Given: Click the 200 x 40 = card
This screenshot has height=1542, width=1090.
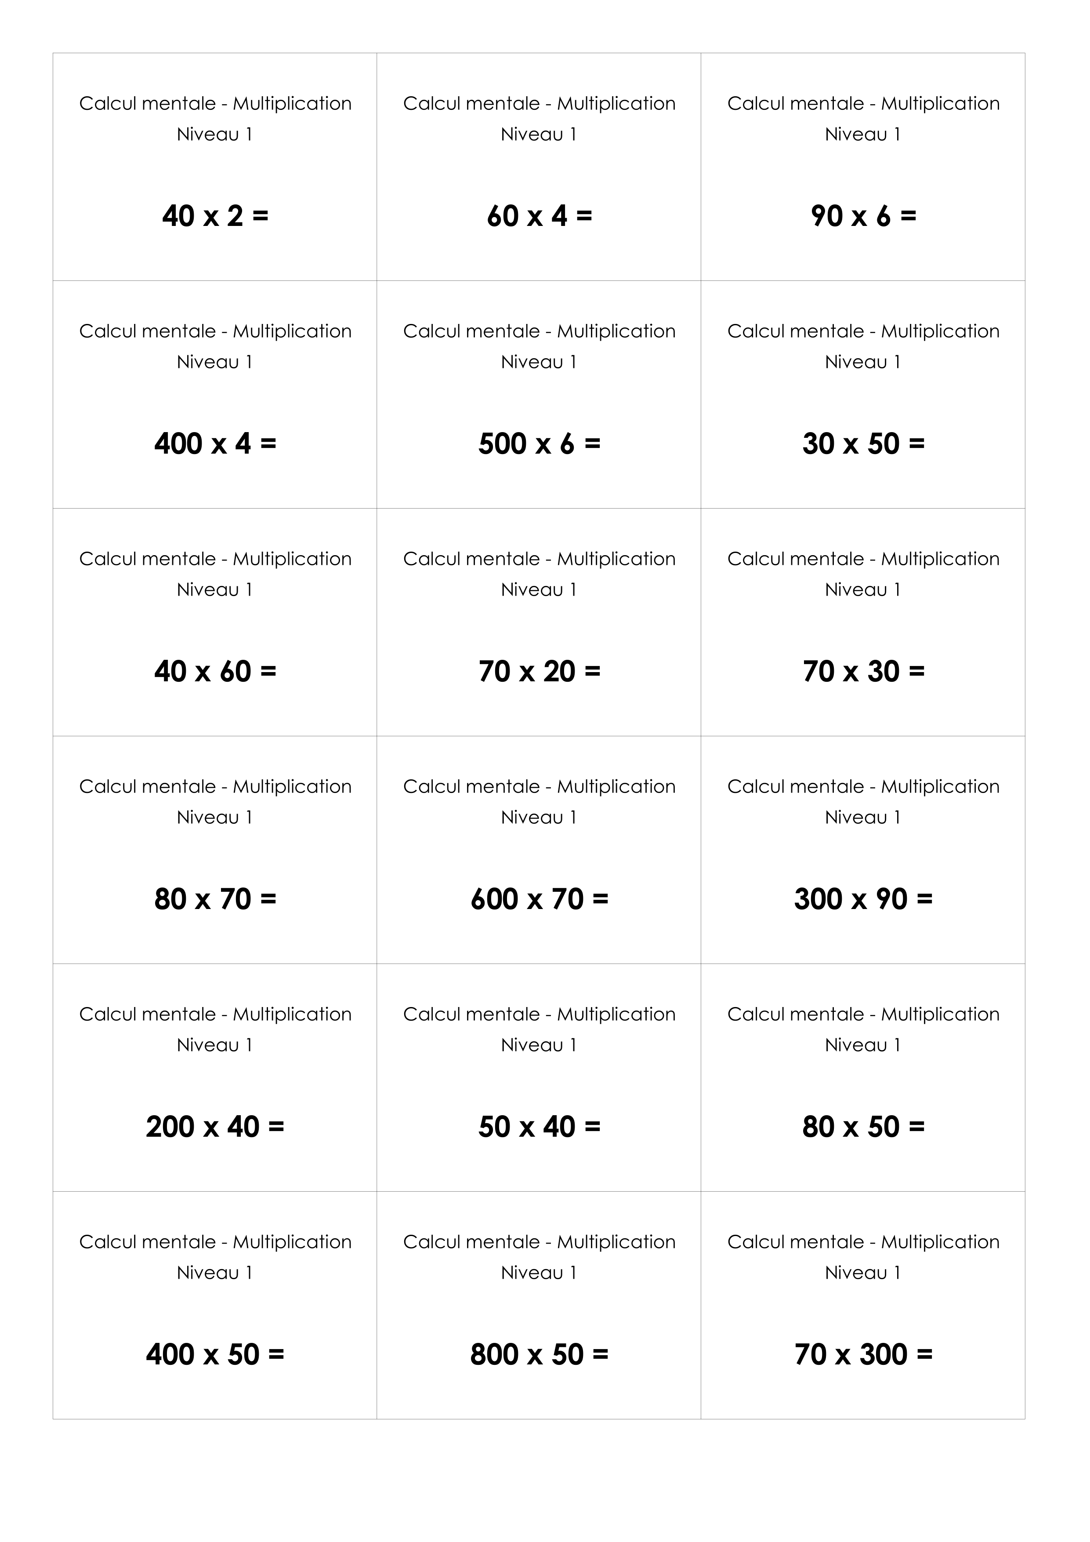Looking at the screenshot, I should pos(215,1077).
